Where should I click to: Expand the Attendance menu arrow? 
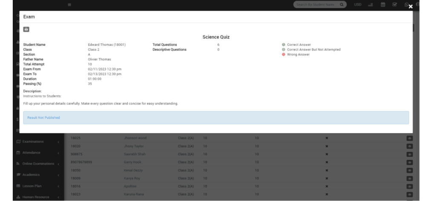[58, 153]
